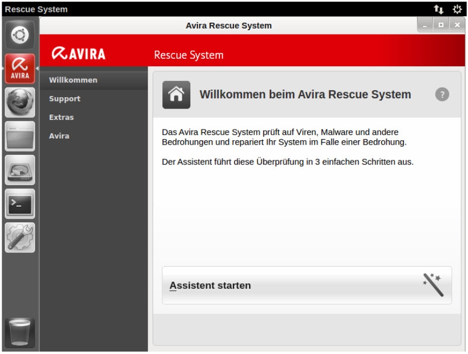Viewport: 468px width, 354px height.
Task: Launch the terminal from the dock
Action: pos(20,203)
